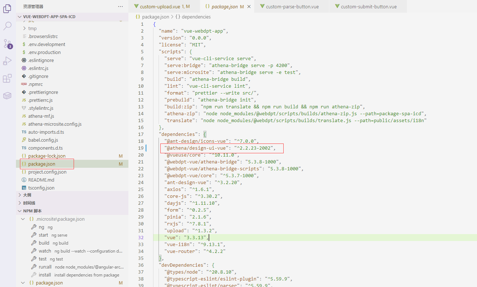Click the wrench icon next to watch script

(34, 251)
